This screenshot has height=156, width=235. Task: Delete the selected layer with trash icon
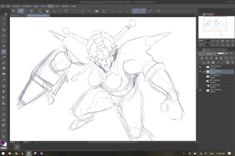point(233,62)
